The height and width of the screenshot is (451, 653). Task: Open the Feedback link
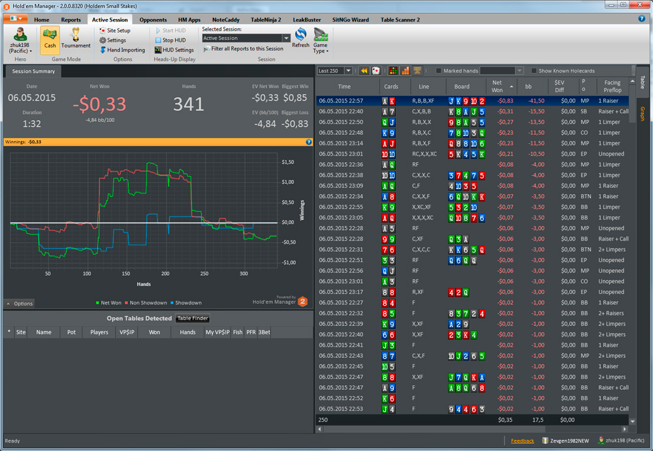[522, 441]
